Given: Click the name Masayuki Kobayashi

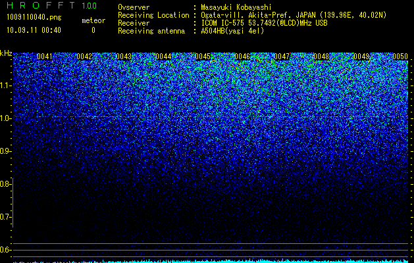Looking at the screenshot, I should tap(236, 7).
